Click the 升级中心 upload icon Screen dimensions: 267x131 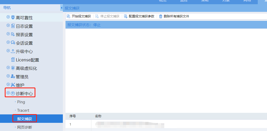coord(13,51)
